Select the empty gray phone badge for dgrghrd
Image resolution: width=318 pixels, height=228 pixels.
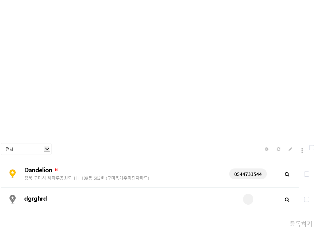(x=248, y=199)
